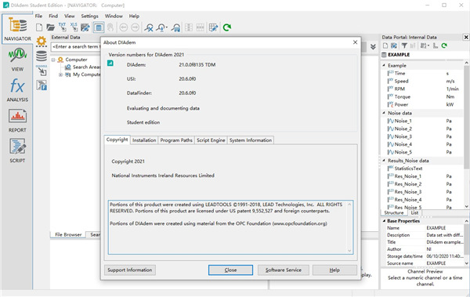The height and width of the screenshot is (297, 470).
Task: Click the new-file icon in Data Portal toolbar
Action: (x=385, y=45)
